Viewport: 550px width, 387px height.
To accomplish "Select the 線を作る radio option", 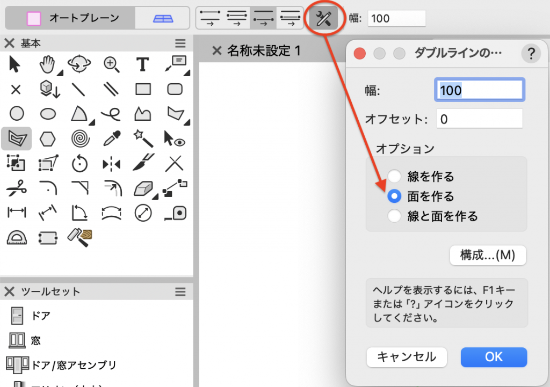I will (395, 176).
